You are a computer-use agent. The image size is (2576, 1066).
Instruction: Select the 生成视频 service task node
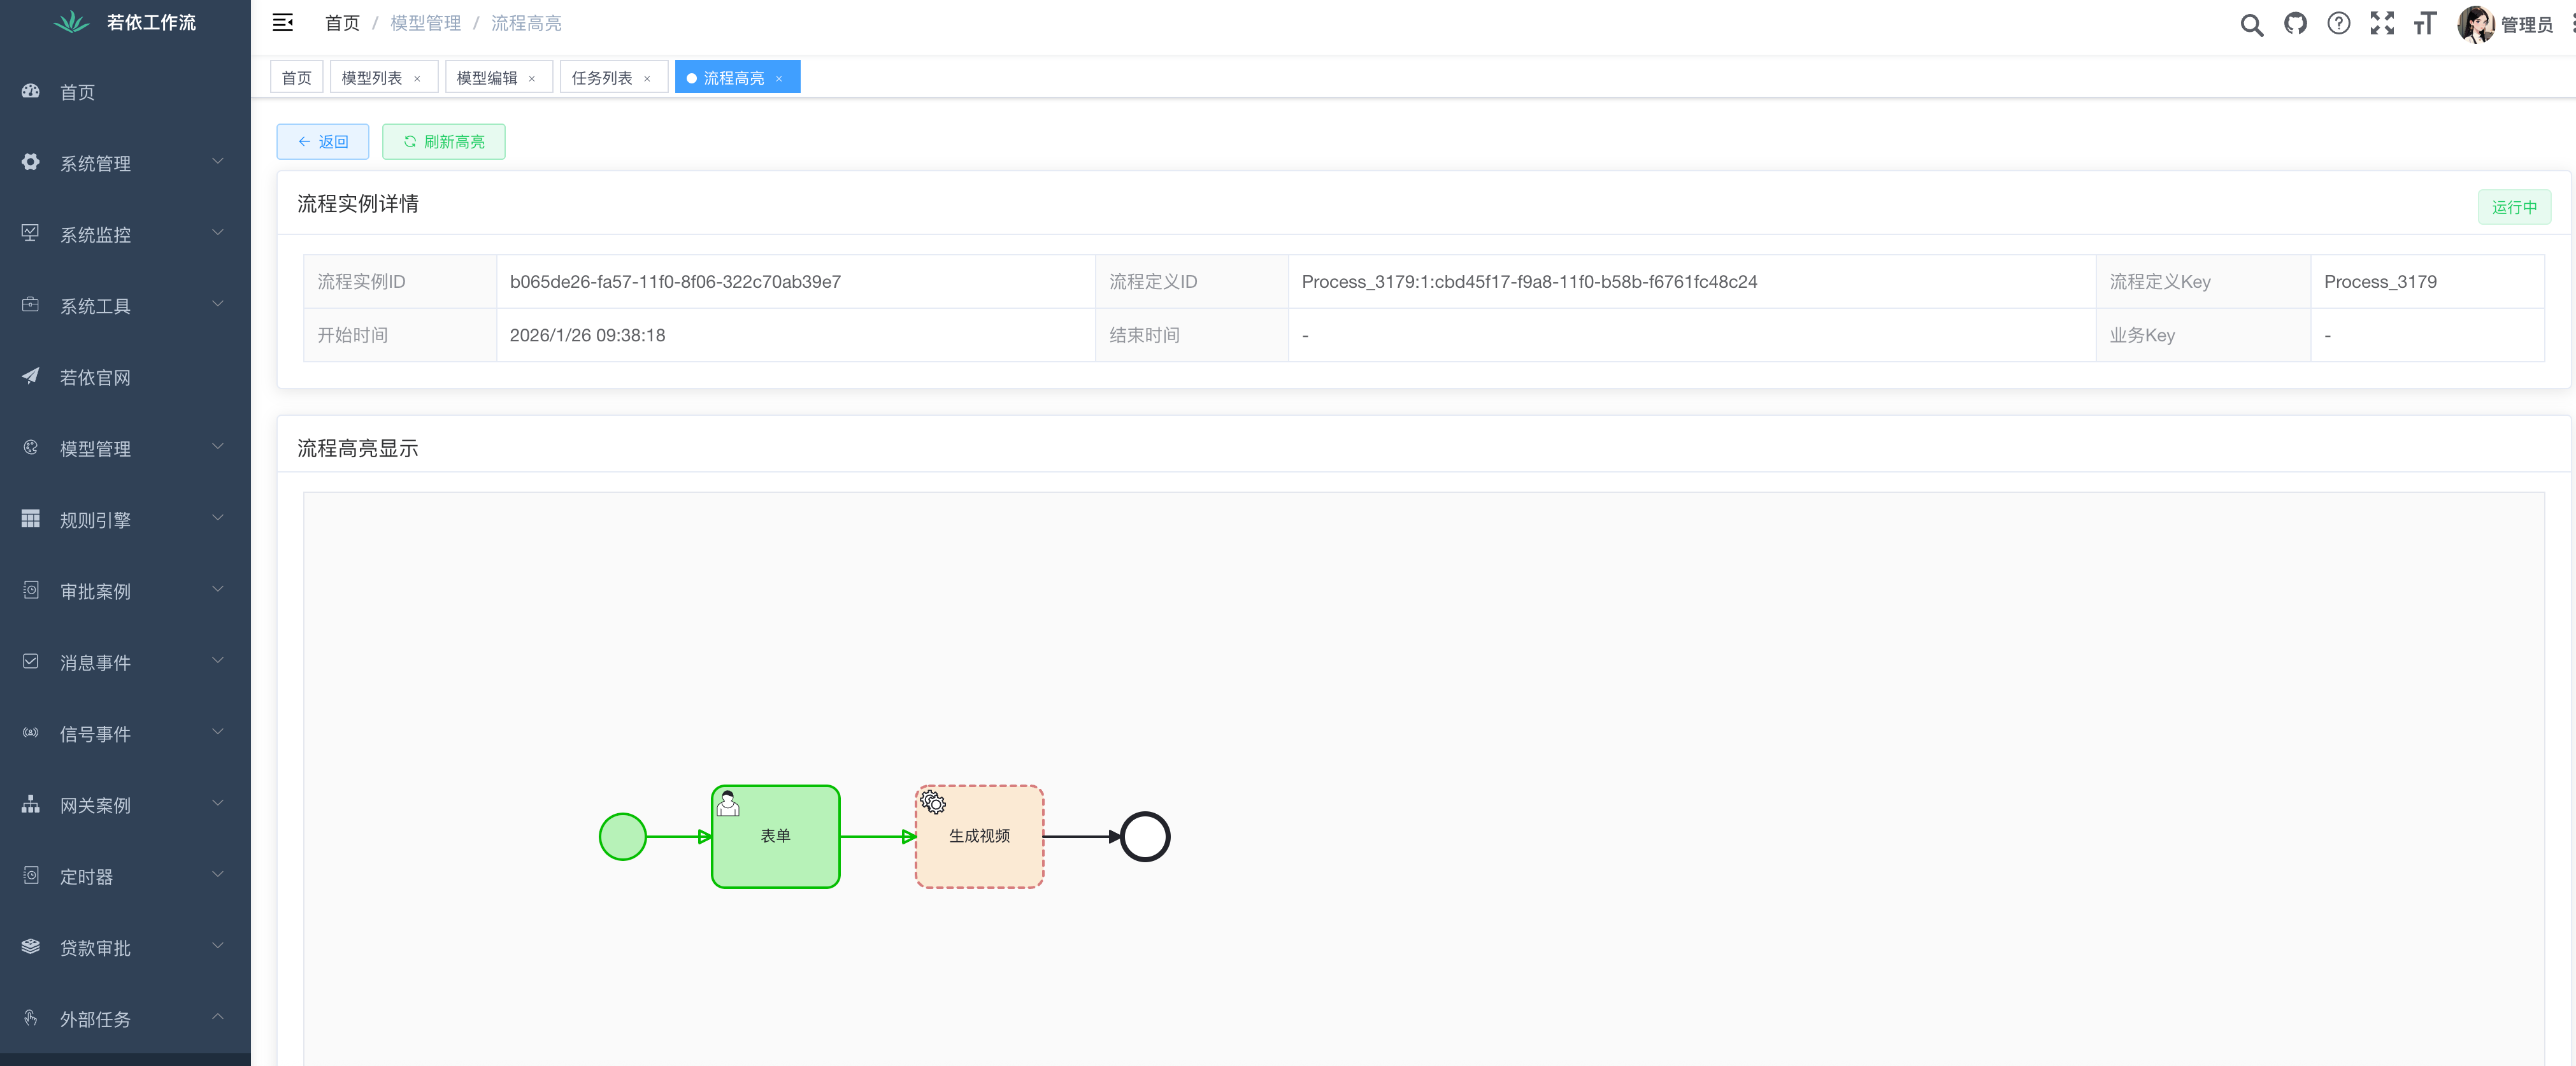[980, 836]
